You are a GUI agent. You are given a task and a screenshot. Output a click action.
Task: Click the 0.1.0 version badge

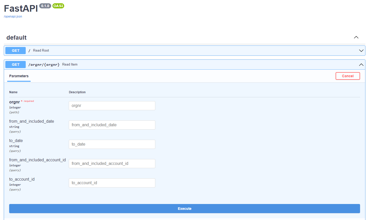(x=45, y=6)
